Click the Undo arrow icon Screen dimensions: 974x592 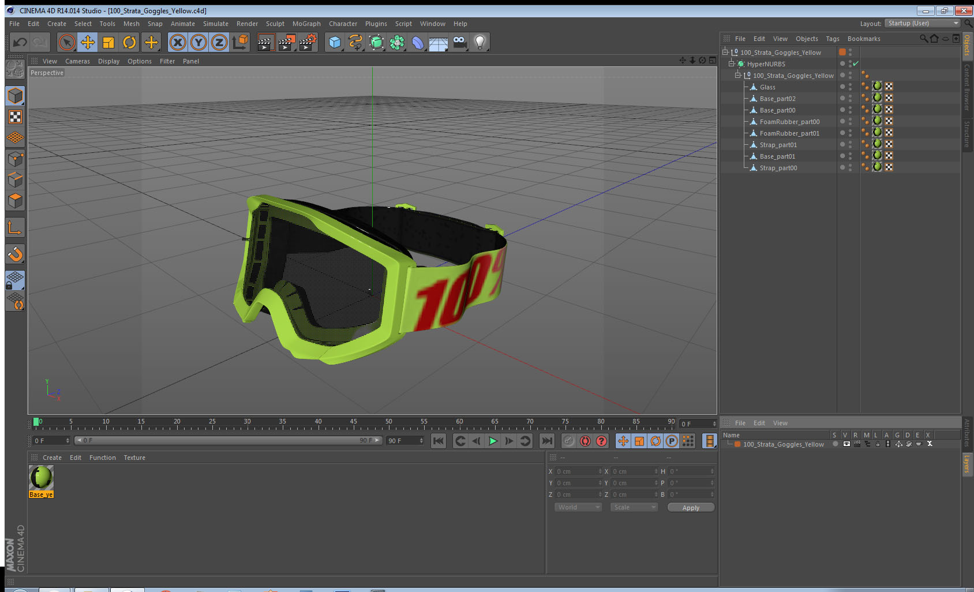(20, 42)
